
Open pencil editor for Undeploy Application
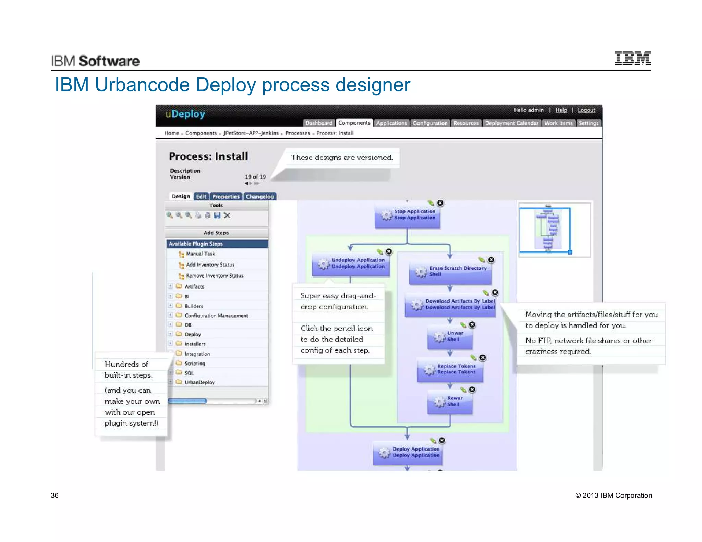(x=380, y=252)
